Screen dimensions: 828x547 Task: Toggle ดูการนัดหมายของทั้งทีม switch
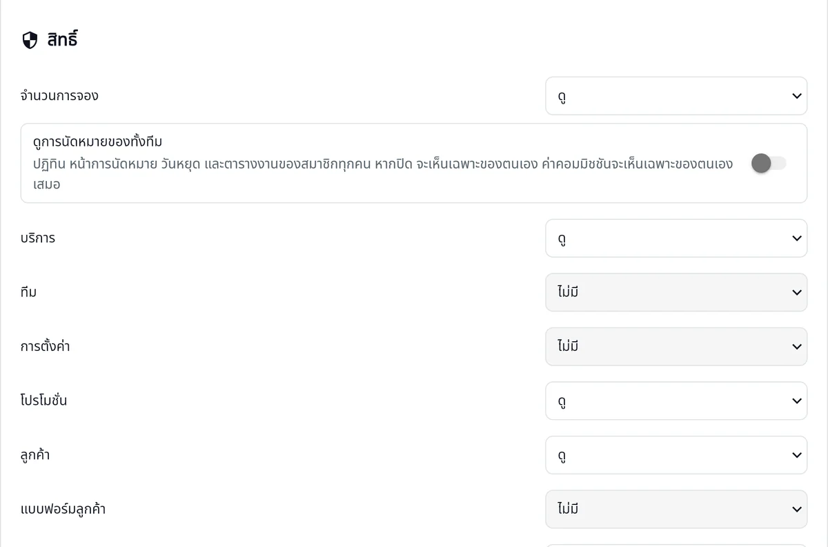pos(769,163)
